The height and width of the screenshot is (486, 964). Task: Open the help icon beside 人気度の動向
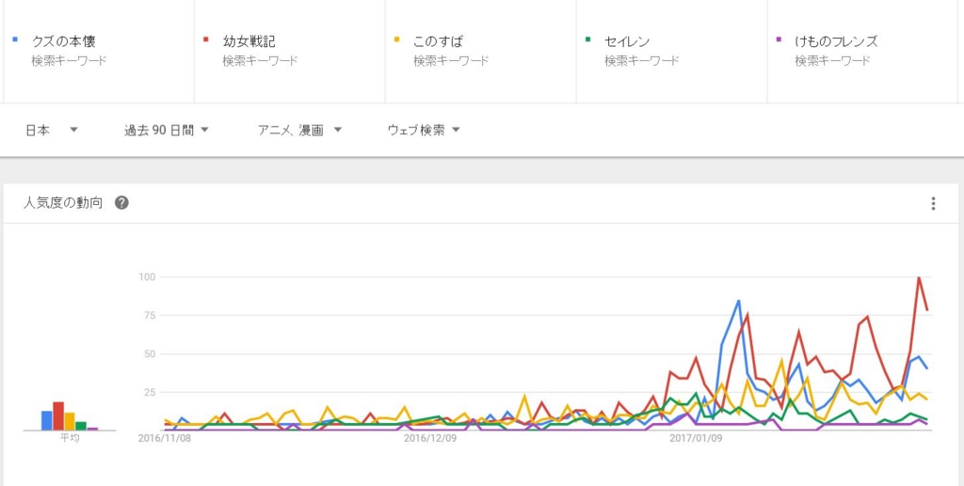point(121,203)
